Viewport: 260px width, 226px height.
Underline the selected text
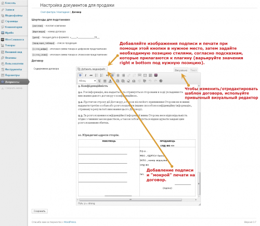coord(99,81)
